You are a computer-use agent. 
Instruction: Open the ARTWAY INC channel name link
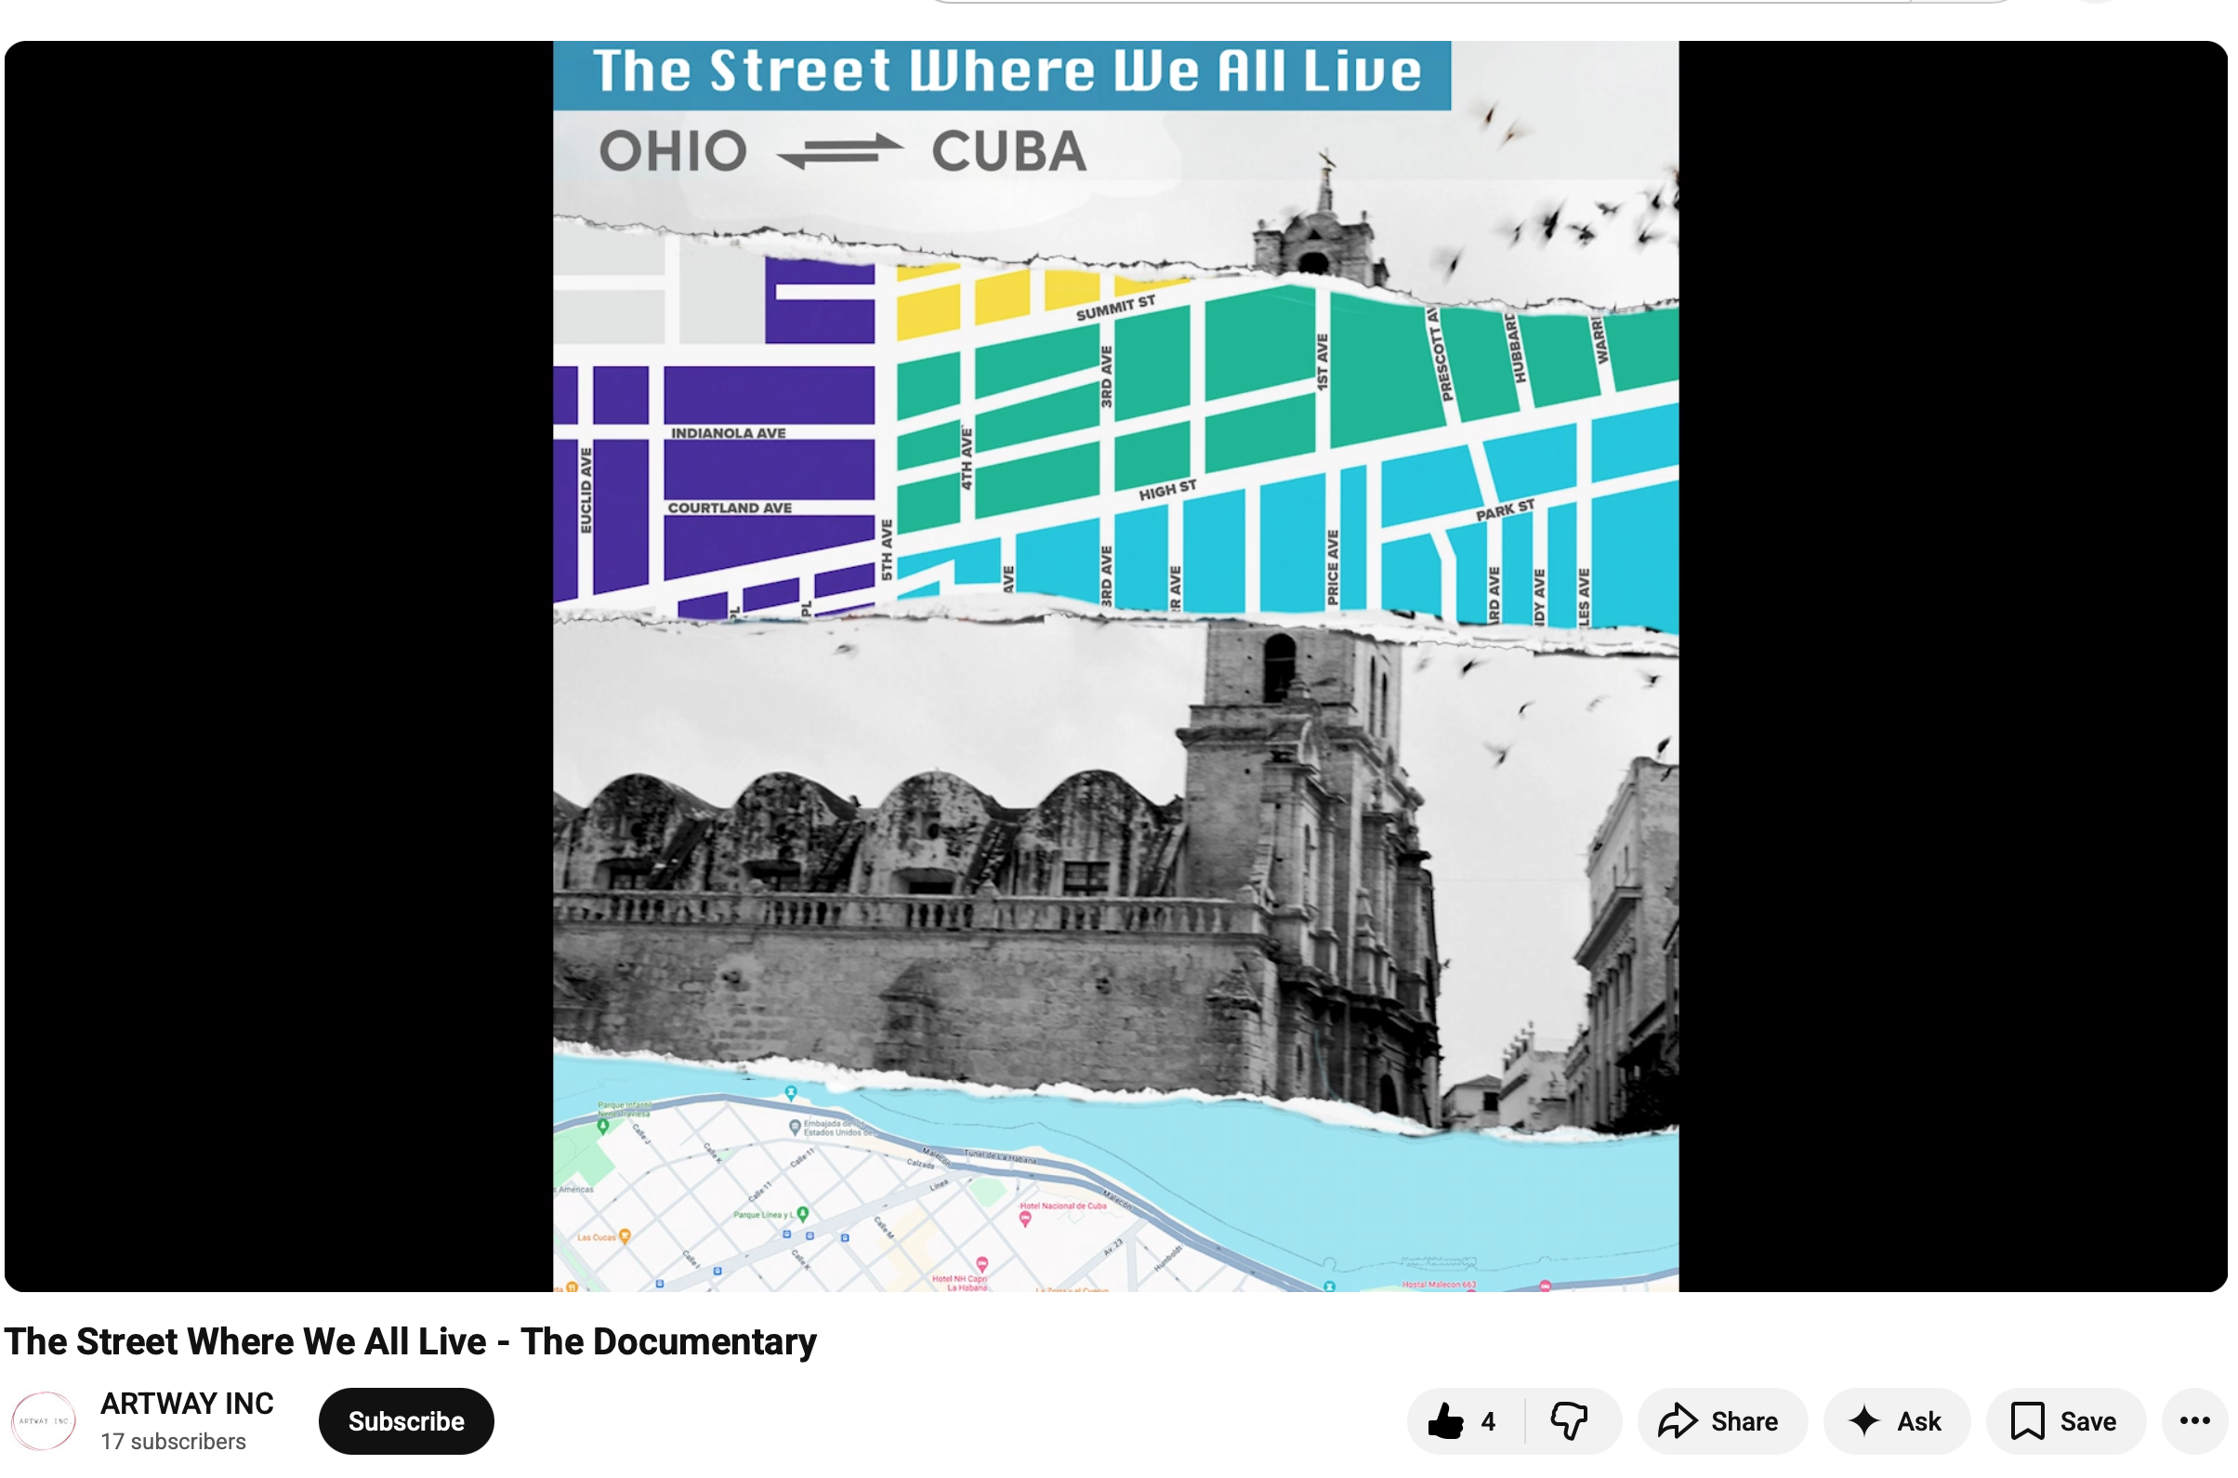pyautogui.click(x=187, y=1404)
